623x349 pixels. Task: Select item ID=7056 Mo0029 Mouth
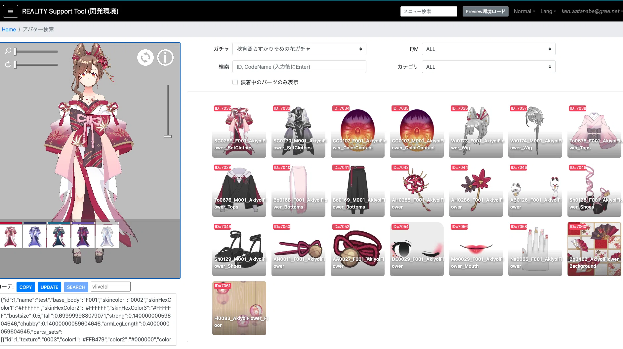pos(476,250)
